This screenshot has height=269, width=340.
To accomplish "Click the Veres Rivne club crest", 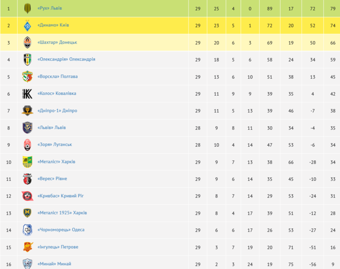I will [27, 179].
